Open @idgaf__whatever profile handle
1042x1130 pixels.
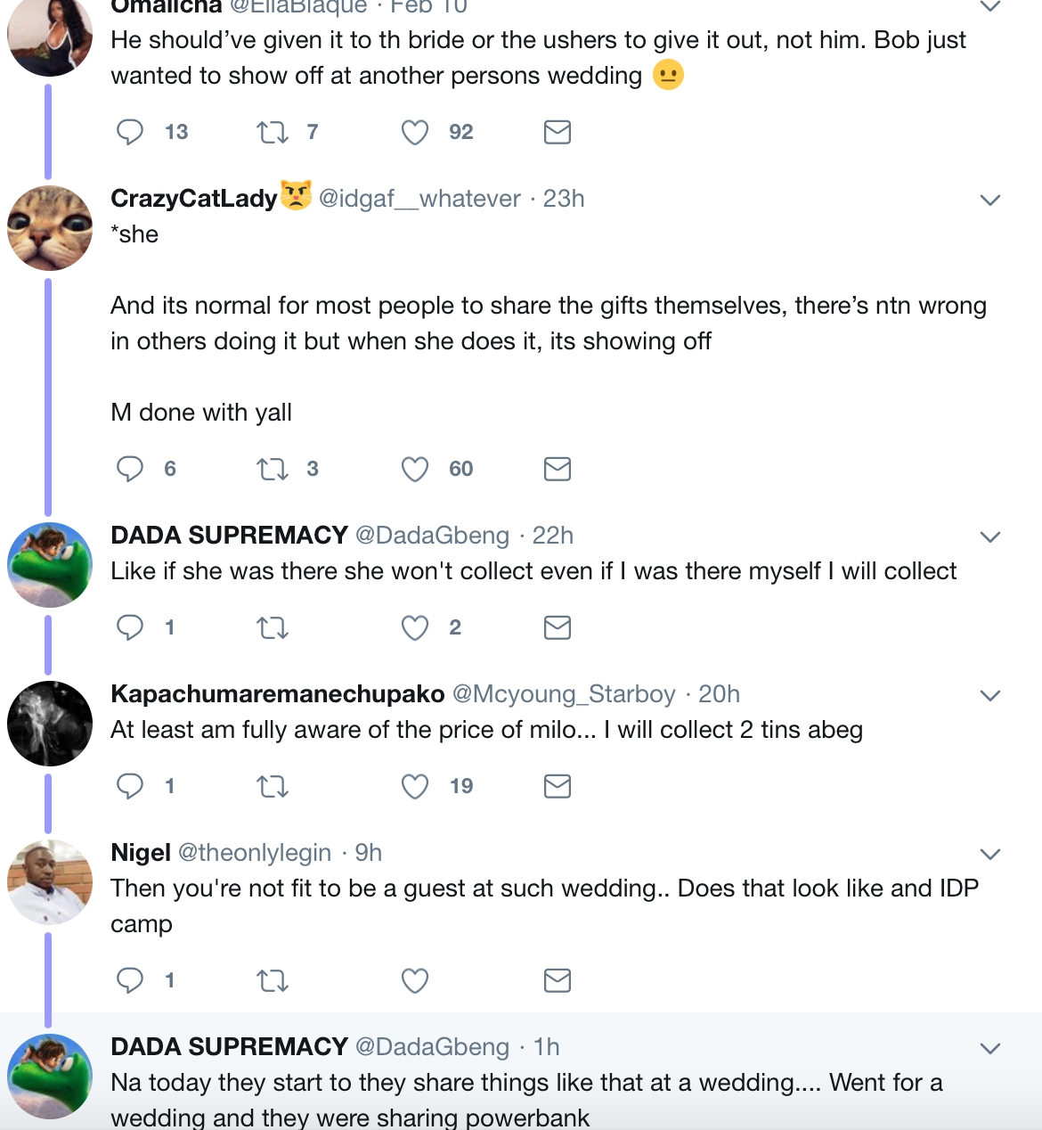(419, 198)
